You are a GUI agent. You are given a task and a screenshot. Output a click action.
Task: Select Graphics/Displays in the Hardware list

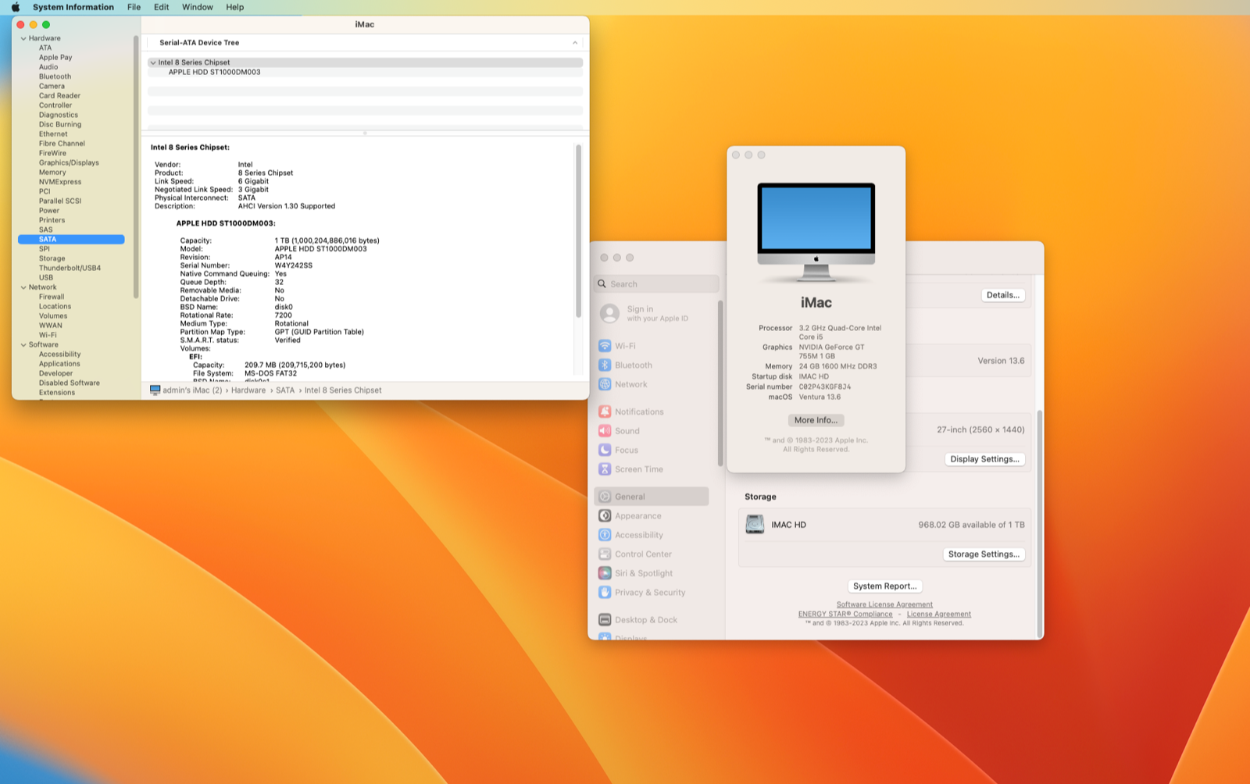69,162
